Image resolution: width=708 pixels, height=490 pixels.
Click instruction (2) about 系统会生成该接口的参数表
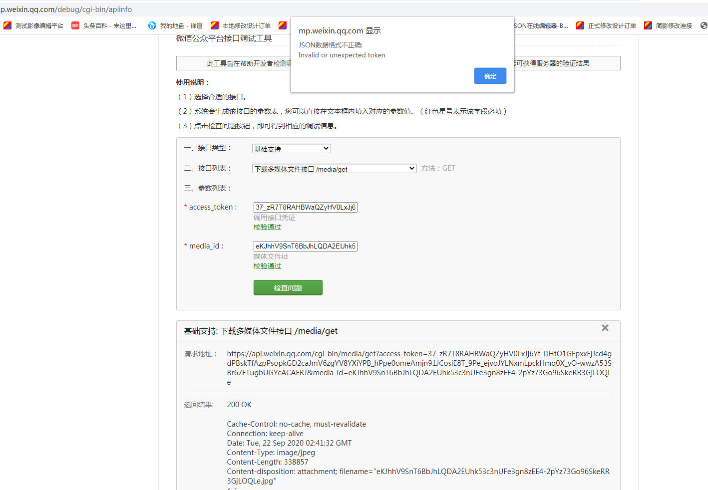pyautogui.click(x=343, y=111)
